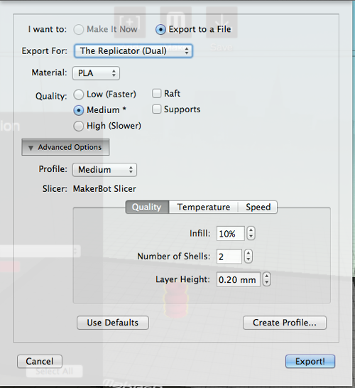Click the Layer Height input field

(x=239, y=279)
